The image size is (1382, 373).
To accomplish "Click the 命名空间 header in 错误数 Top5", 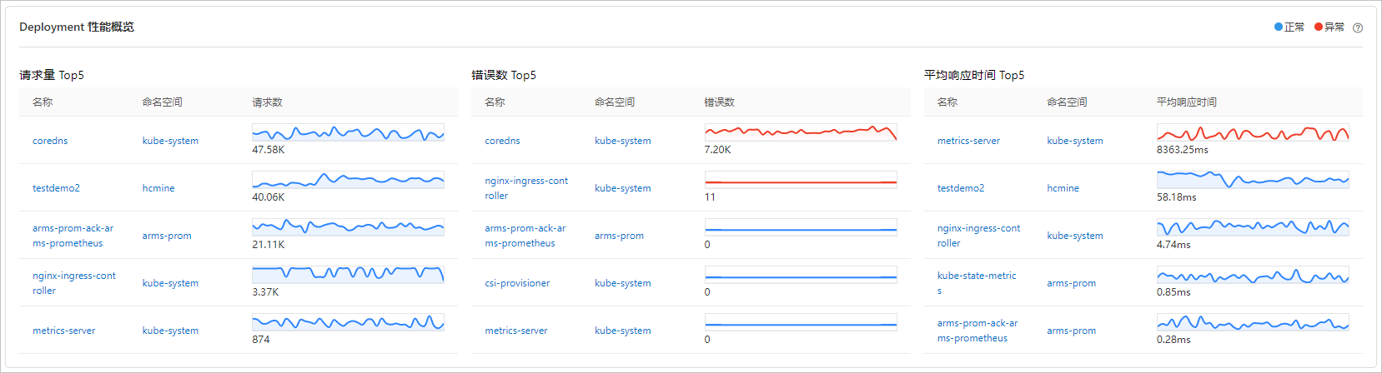I will click(x=615, y=102).
